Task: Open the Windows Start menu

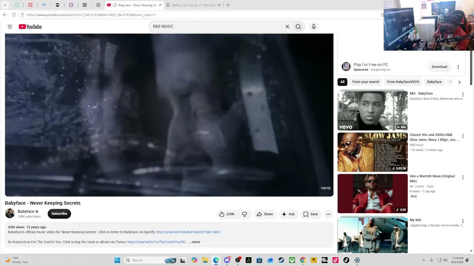Action: click(117, 260)
